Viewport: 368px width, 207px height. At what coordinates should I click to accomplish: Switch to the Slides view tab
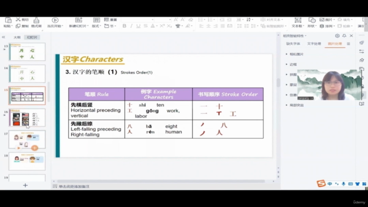point(32,37)
